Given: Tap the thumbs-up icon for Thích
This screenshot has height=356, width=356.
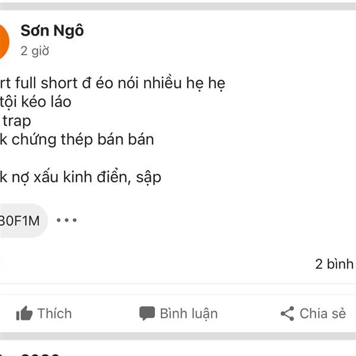Looking at the screenshot, I should coord(24,314).
